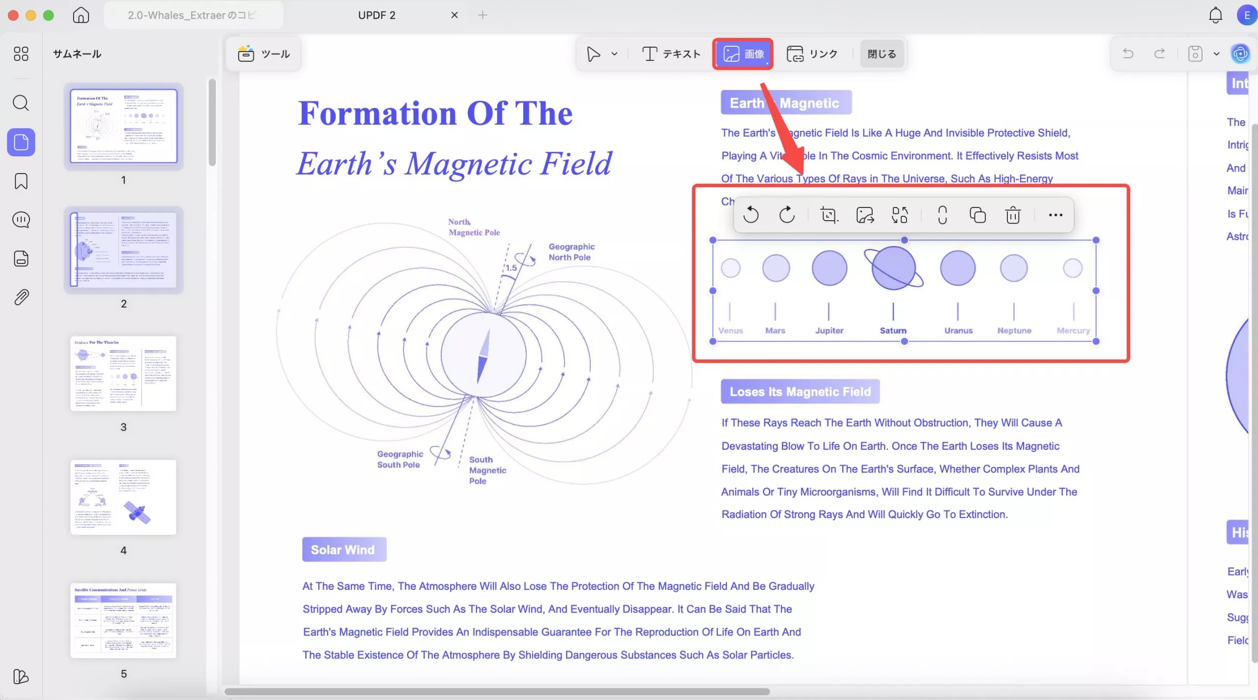Expand the pointer tool dropdown arrow
The width and height of the screenshot is (1258, 700).
pos(614,54)
